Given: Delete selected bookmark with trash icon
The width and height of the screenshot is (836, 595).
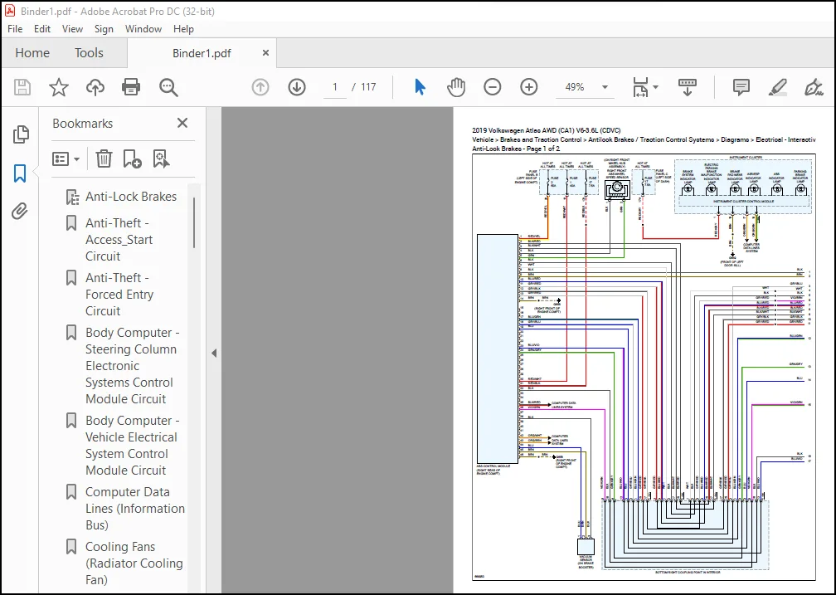Looking at the screenshot, I should pyautogui.click(x=104, y=159).
